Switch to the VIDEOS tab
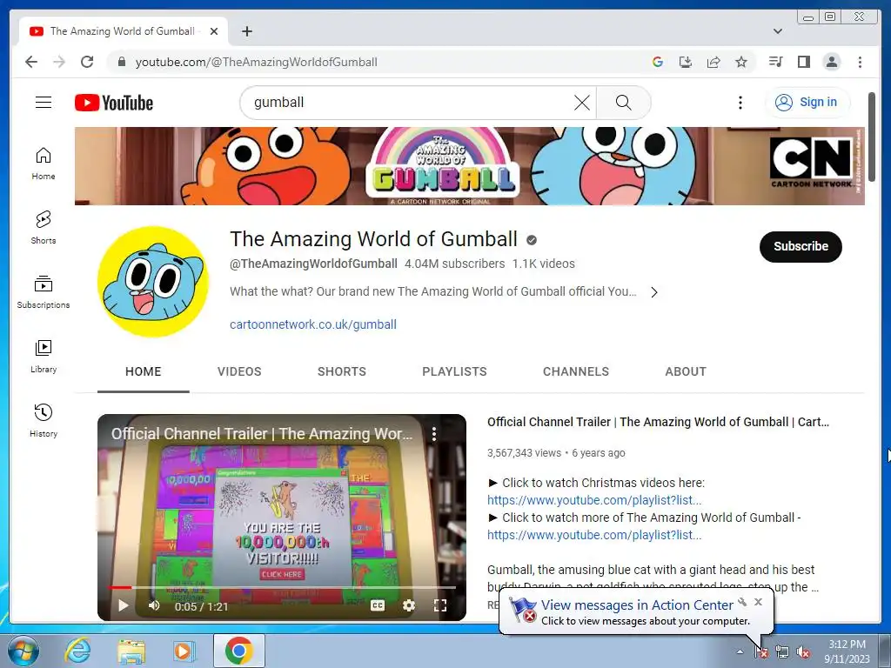891x668 pixels. [x=239, y=371]
